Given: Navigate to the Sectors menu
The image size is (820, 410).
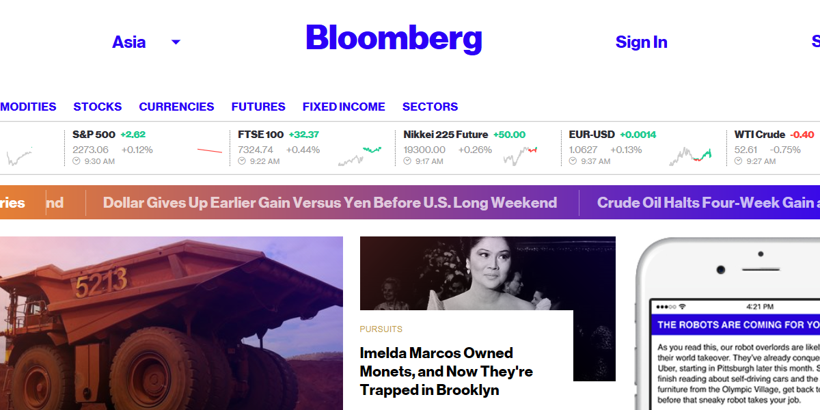Looking at the screenshot, I should click(430, 107).
